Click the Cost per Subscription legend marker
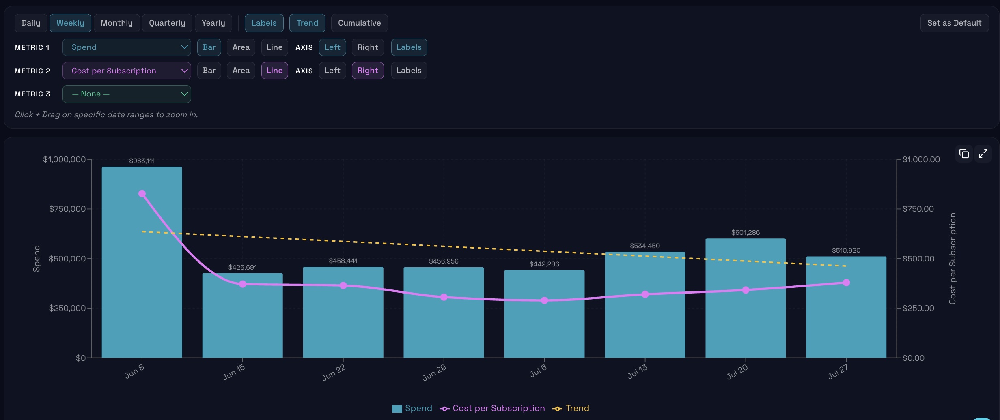 tap(444, 409)
